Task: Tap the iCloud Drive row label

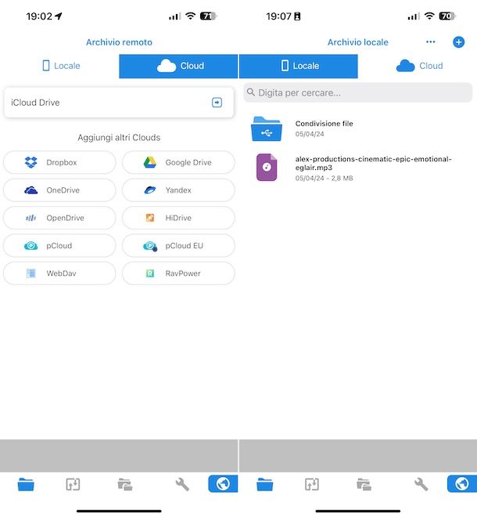Action: point(35,103)
